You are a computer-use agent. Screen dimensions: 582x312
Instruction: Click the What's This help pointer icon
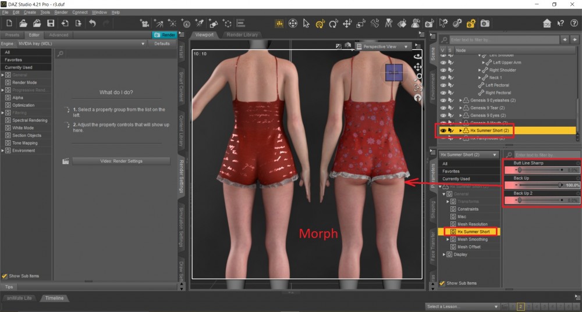pyautogui.click(x=560, y=24)
